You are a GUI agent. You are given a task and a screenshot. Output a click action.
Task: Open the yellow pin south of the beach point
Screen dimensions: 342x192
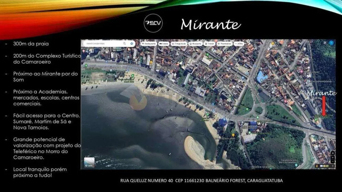coord(233,135)
